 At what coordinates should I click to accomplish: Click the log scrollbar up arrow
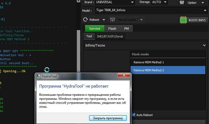pyautogui.click(x=79, y=1)
